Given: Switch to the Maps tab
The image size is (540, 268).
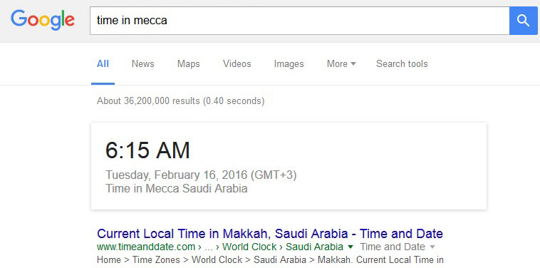Looking at the screenshot, I should 188,63.
